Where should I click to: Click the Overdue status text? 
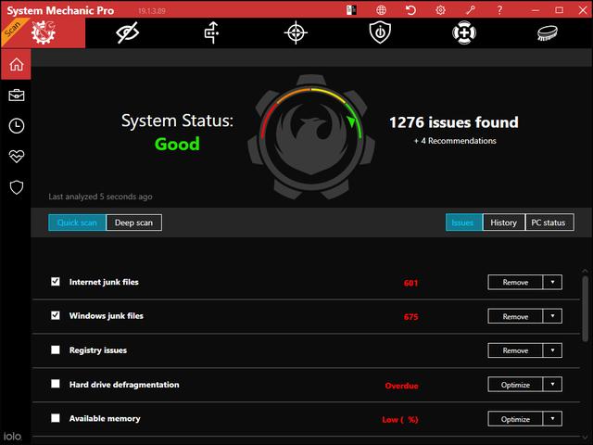click(401, 386)
